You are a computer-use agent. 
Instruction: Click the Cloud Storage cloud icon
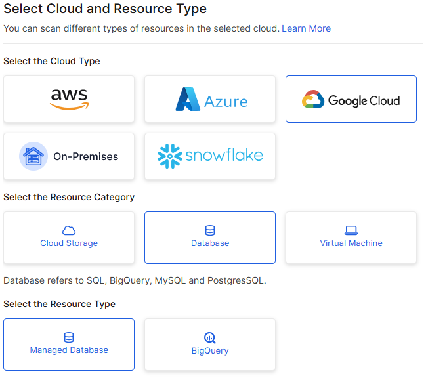click(x=69, y=230)
